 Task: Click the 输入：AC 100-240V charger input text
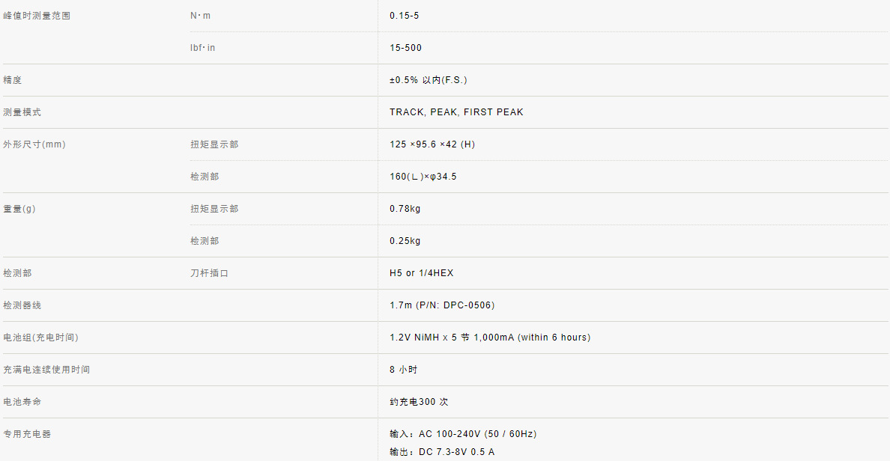coord(463,434)
